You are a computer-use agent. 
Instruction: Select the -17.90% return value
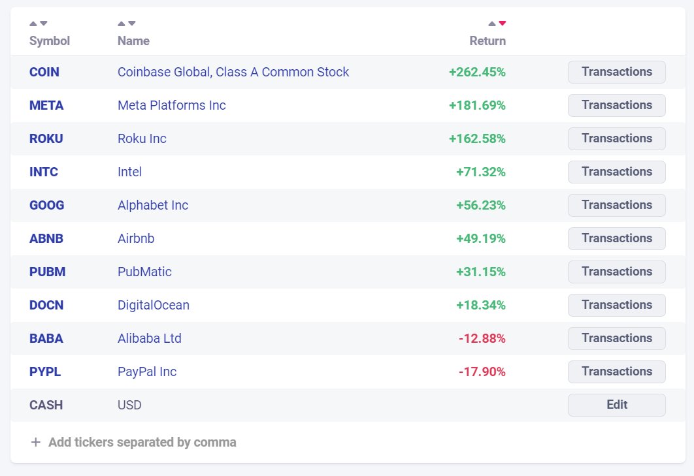pyautogui.click(x=482, y=372)
